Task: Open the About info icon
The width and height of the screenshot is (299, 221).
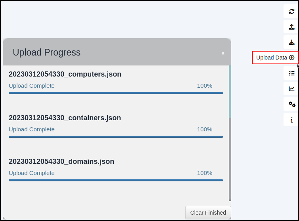Action: [x=291, y=120]
